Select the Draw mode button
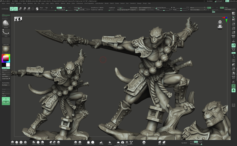 tap(16, 9)
